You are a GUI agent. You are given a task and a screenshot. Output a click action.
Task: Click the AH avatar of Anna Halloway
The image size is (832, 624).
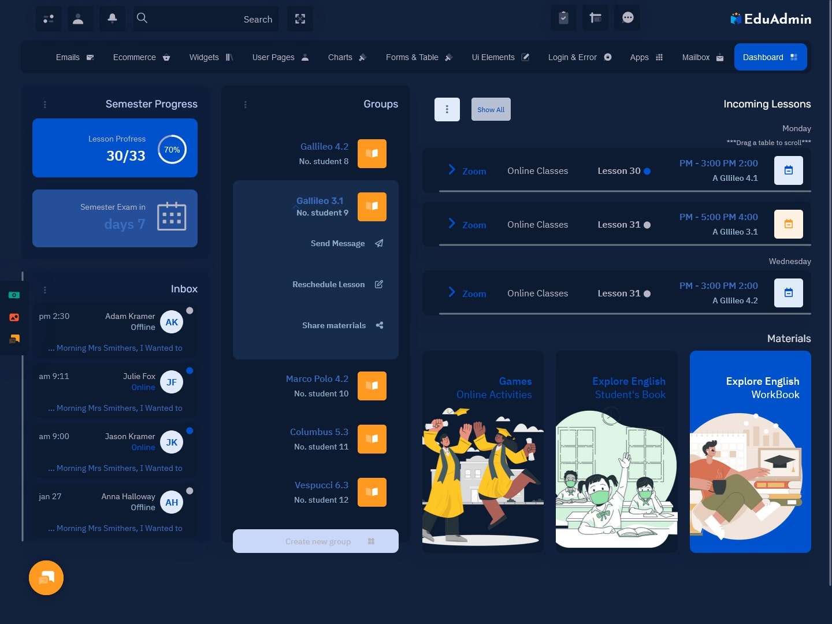tap(172, 502)
